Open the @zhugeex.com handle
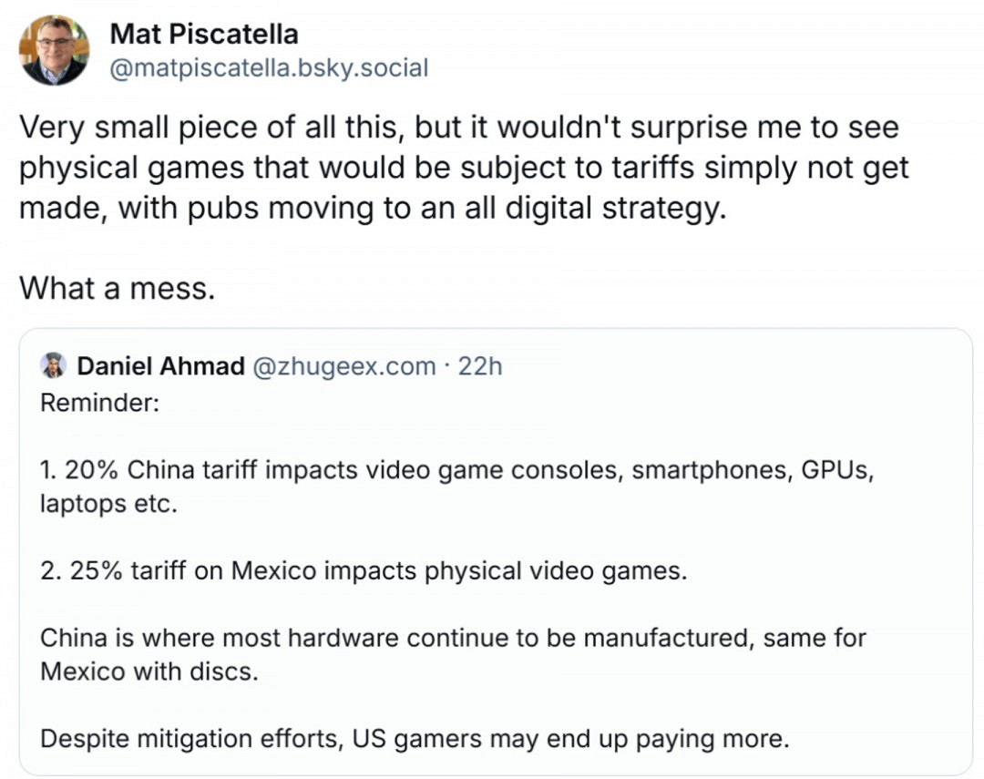This screenshot has height=779, width=984. click(x=343, y=366)
